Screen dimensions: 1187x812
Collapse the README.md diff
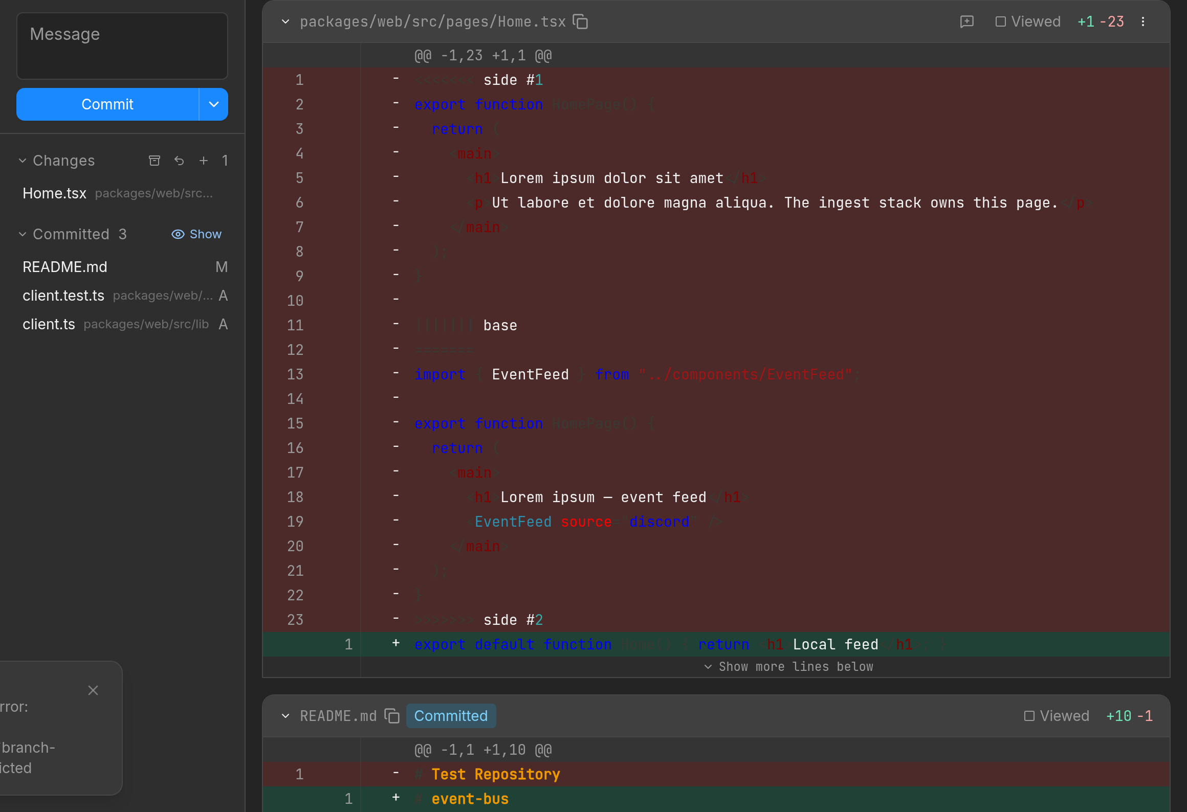pyautogui.click(x=285, y=716)
